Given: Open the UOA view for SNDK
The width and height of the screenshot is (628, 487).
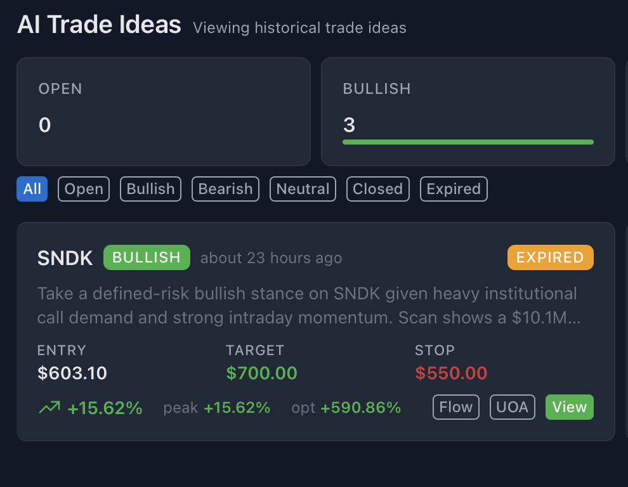Looking at the screenshot, I should pos(513,407).
